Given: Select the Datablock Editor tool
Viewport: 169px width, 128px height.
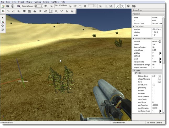Looking at the screenshot, I should point(30,11).
